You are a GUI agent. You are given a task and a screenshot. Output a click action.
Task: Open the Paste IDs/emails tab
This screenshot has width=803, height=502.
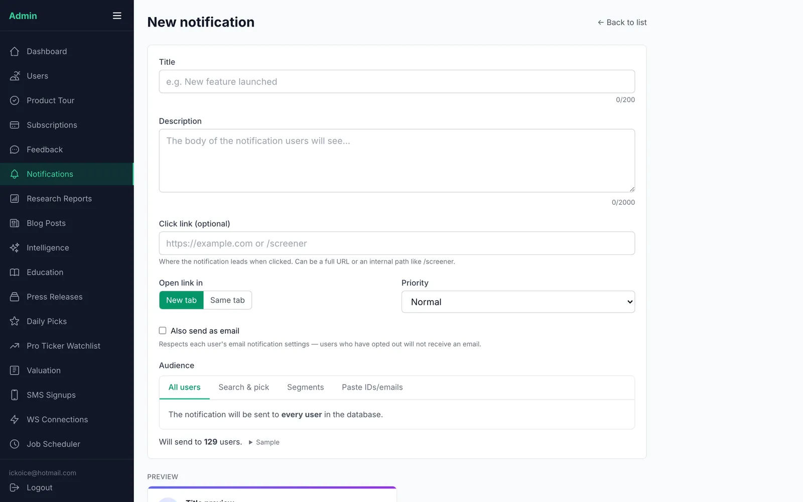point(372,388)
